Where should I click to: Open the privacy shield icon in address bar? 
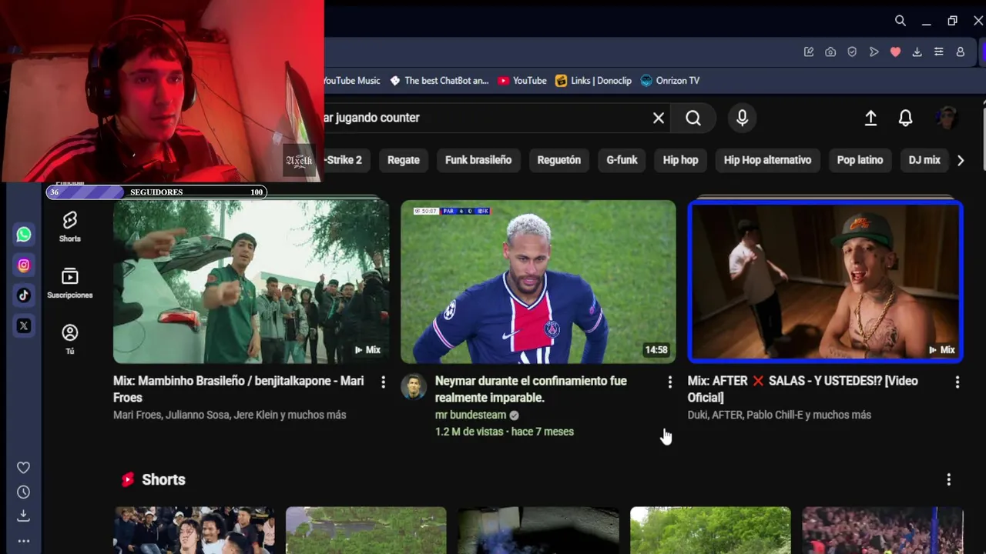coord(852,52)
